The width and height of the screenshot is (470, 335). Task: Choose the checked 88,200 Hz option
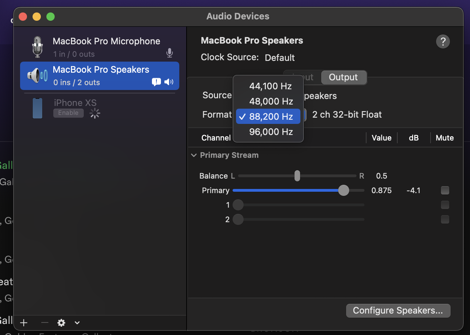(268, 117)
